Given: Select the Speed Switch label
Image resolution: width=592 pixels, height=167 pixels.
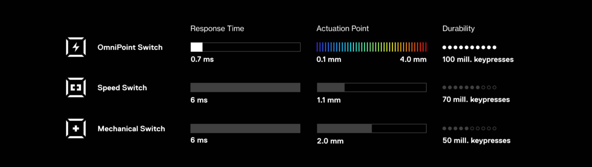Looking at the screenshot, I should point(122,88).
